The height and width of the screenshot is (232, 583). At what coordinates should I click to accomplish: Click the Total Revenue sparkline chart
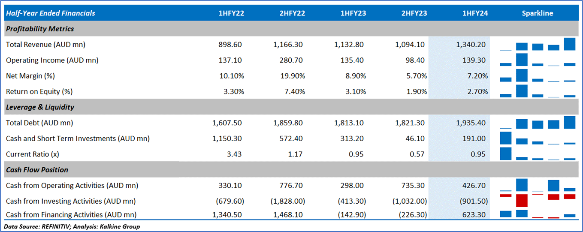point(538,45)
